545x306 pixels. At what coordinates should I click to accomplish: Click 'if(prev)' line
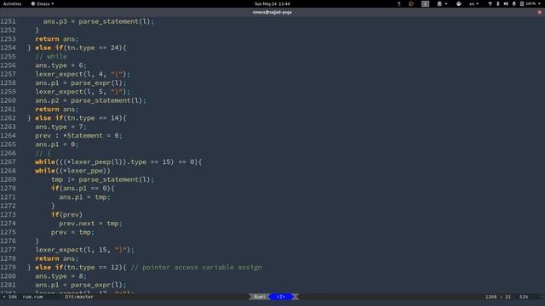[66, 215]
